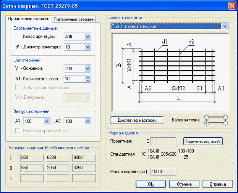
Task: Click main step value 200
Action: pyautogui.click(x=69, y=69)
